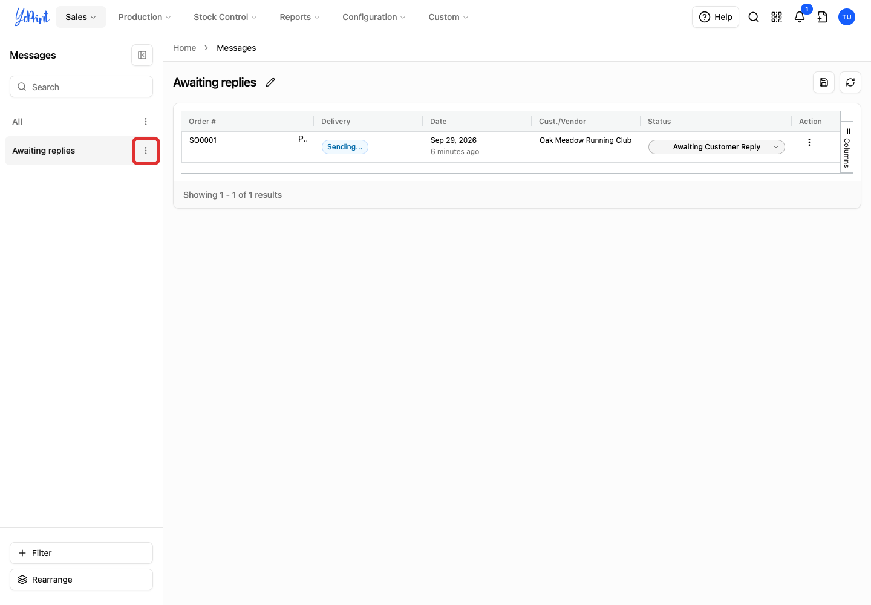Refresh the messages list
Screen dimensions: 871x605
point(850,82)
